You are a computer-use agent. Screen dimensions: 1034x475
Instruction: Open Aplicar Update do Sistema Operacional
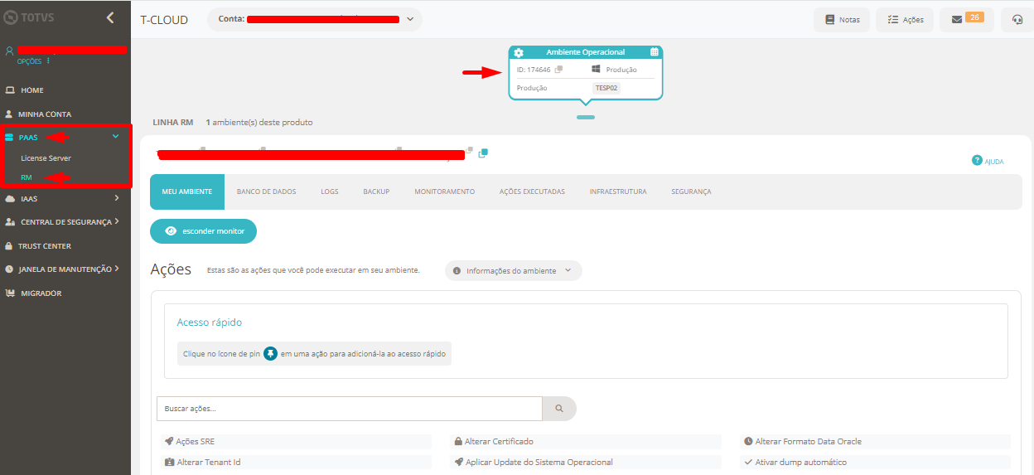coord(585,462)
